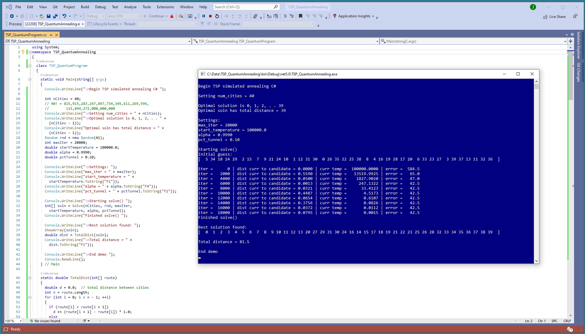Enable the Lifecycle Events filter
Image resolution: width=585 pixels, height=334 pixels.
coord(104,24)
